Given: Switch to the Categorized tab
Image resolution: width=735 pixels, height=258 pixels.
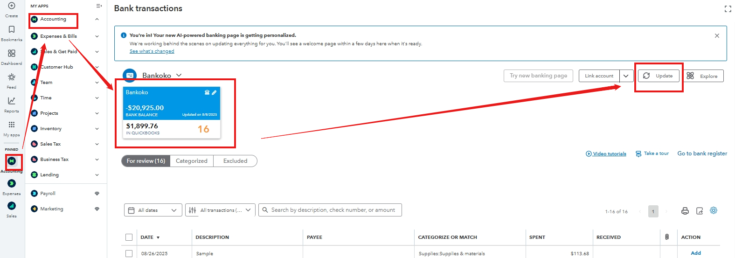Looking at the screenshot, I should (x=192, y=161).
